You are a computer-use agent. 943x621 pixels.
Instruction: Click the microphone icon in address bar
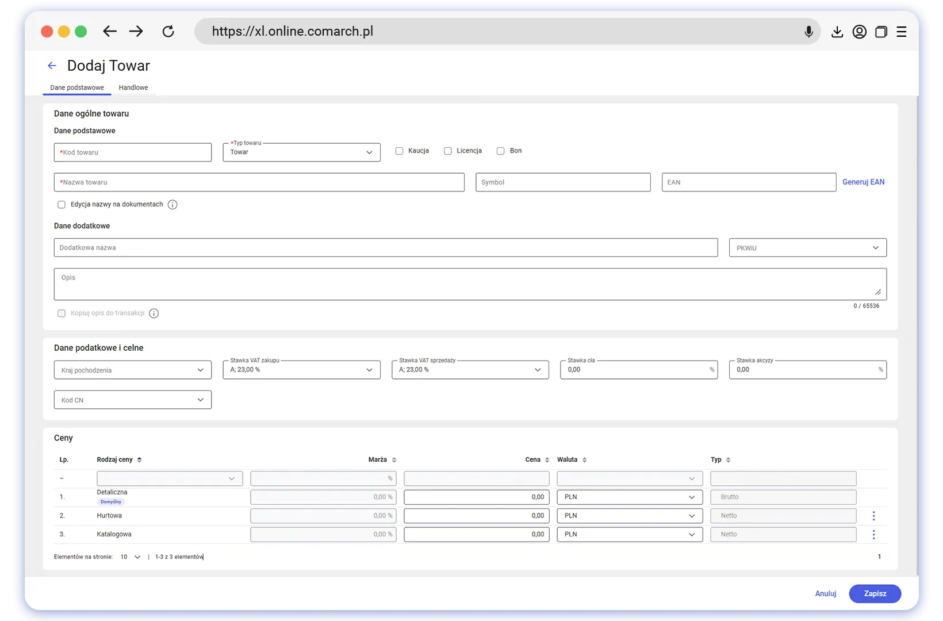click(x=808, y=32)
